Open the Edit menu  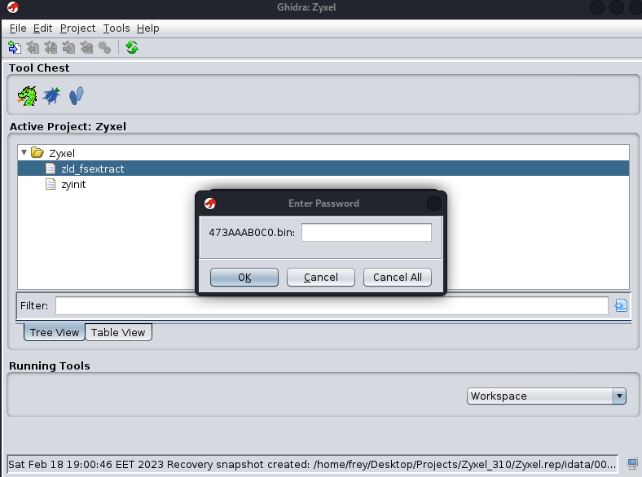tap(42, 28)
